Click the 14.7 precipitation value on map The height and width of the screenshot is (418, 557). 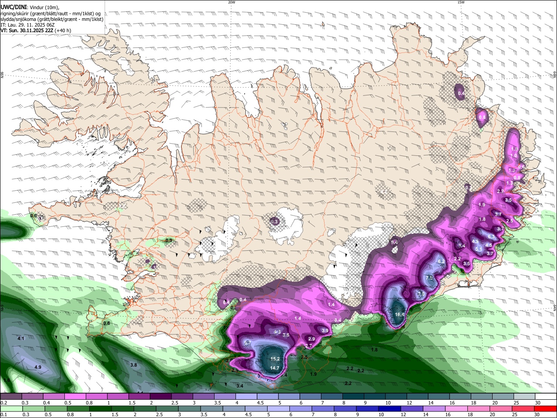coord(275,368)
